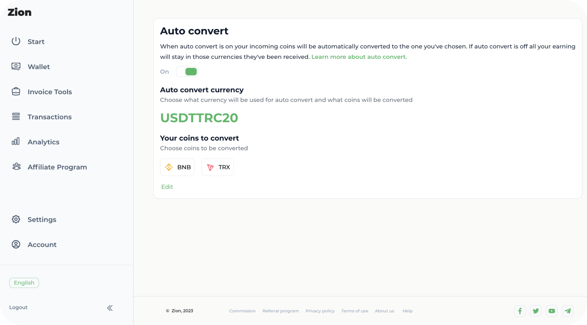Click Logout at the sidebar bottom
The width and height of the screenshot is (587, 325).
pos(19,307)
